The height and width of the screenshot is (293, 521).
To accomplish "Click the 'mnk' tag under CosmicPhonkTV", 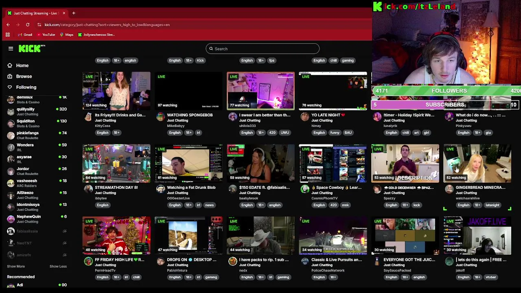I will pyautogui.click(x=345, y=205).
